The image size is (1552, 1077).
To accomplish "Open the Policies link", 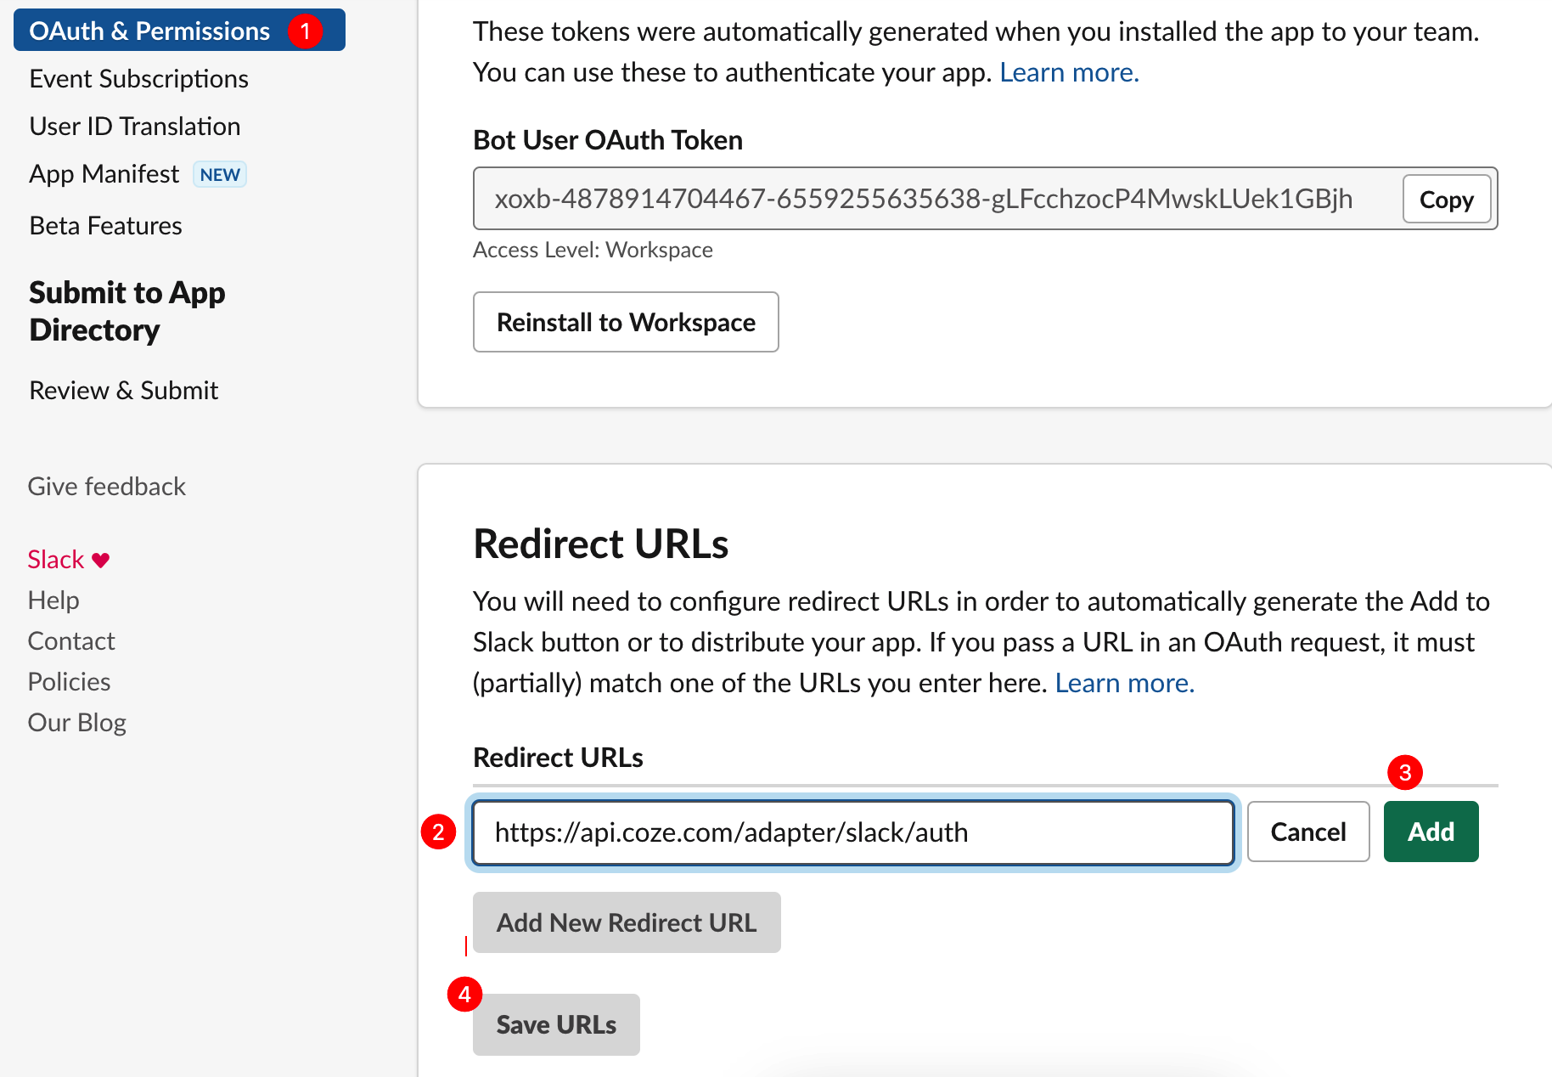I will pos(70,682).
